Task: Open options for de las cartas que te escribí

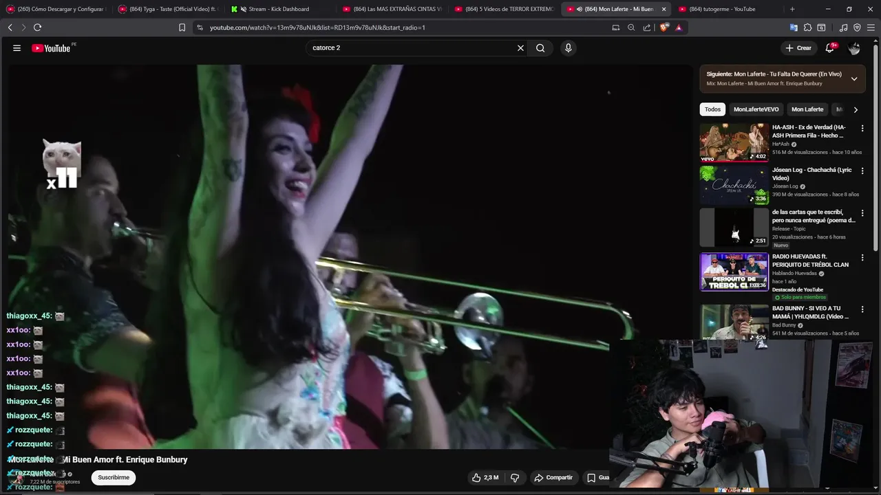Action: [x=862, y=214]
